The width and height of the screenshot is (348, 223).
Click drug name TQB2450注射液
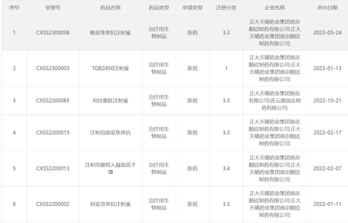(110, 68)
